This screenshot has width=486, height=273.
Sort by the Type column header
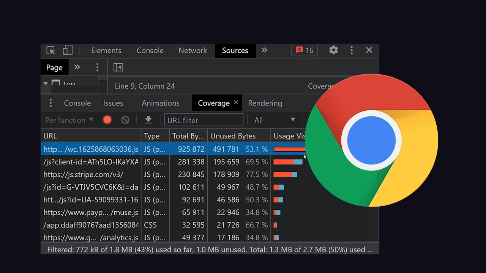(x=155, y=136)
